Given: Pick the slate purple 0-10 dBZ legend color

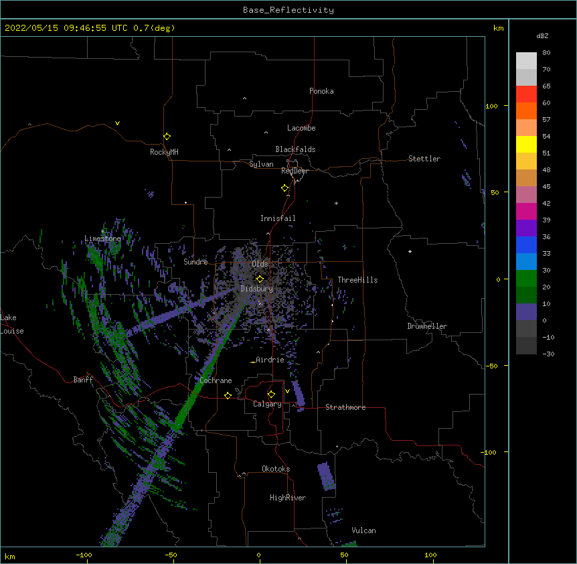Looking at the screenshot, I should click(526, 312).
